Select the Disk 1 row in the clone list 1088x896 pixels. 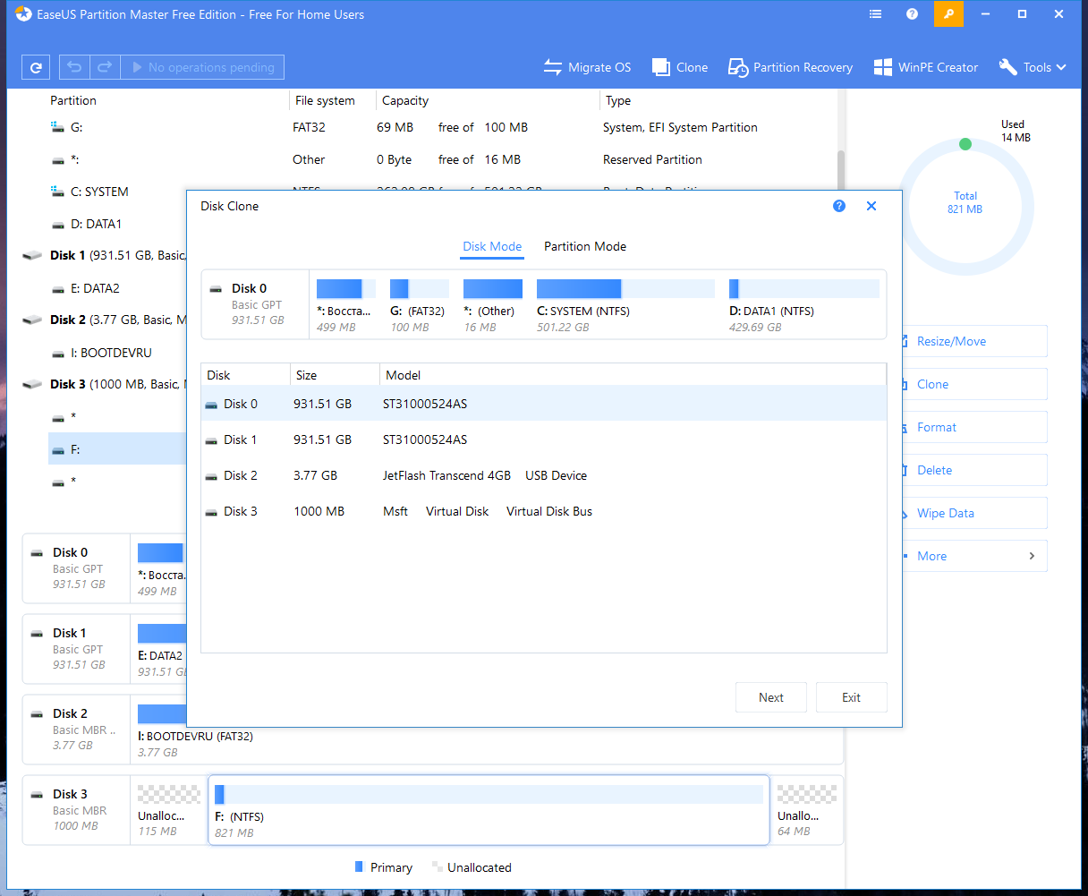coord(544,439)
